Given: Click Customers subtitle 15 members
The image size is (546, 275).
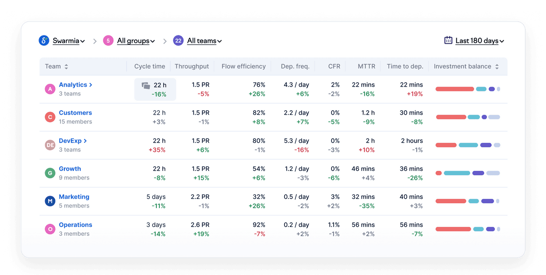Looking at the screenshot, I should (x=75, y=122).
